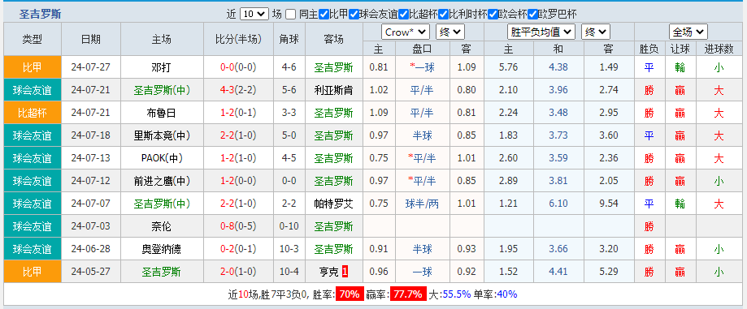
Task: Open the recent matches count dropdown showing 10
Action: 254,15
